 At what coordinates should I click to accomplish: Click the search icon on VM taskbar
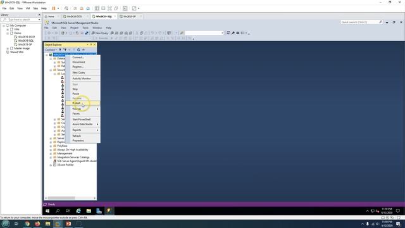[58, 211]
